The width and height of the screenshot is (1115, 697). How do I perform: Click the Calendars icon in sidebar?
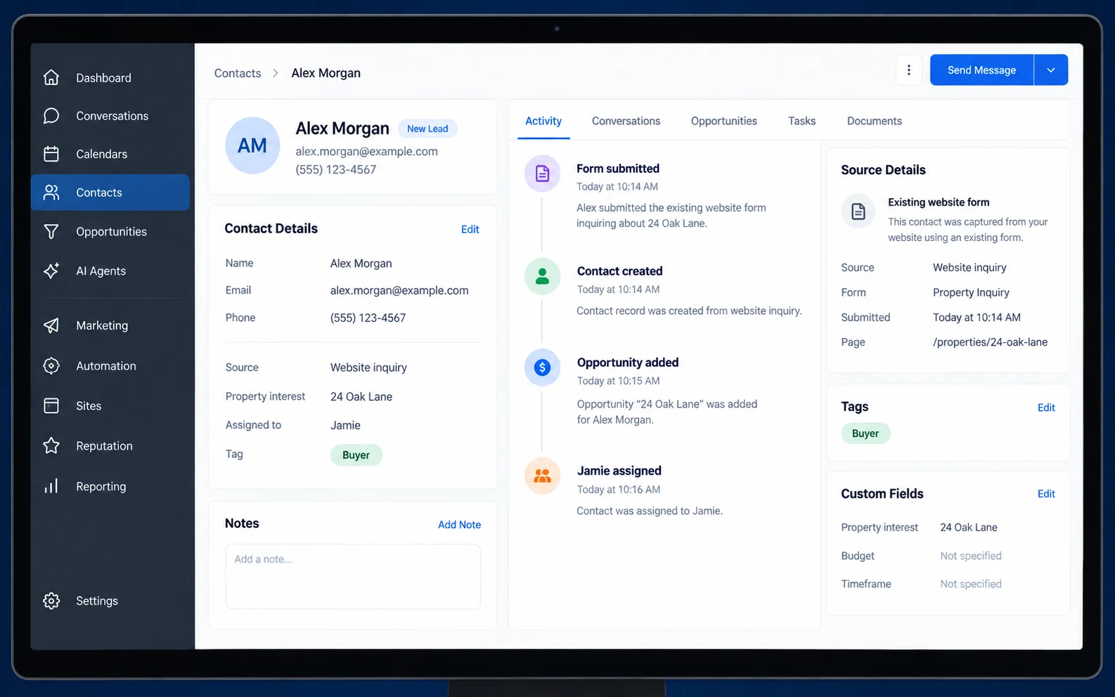coord(51,154)
